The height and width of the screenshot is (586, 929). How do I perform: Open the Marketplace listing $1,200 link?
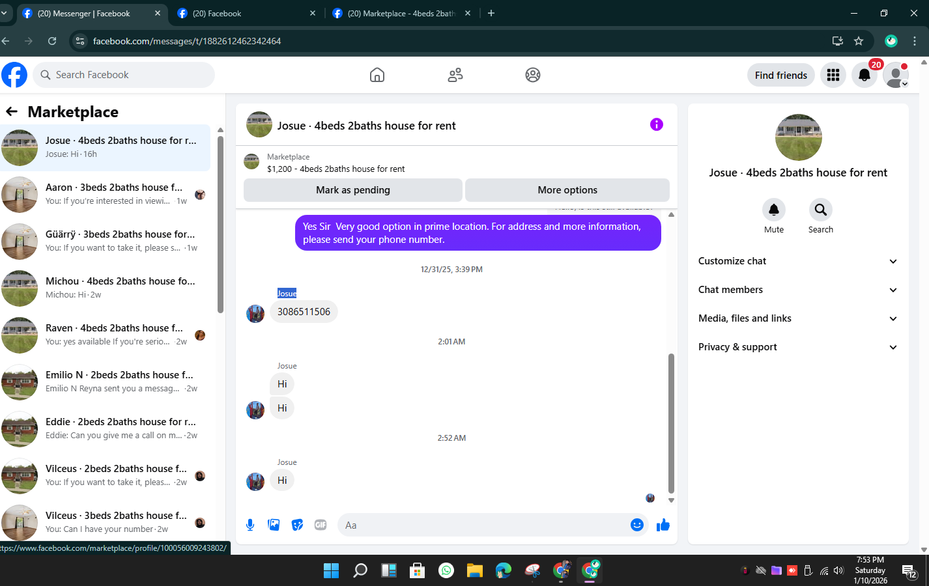click(x=336, y=169)
